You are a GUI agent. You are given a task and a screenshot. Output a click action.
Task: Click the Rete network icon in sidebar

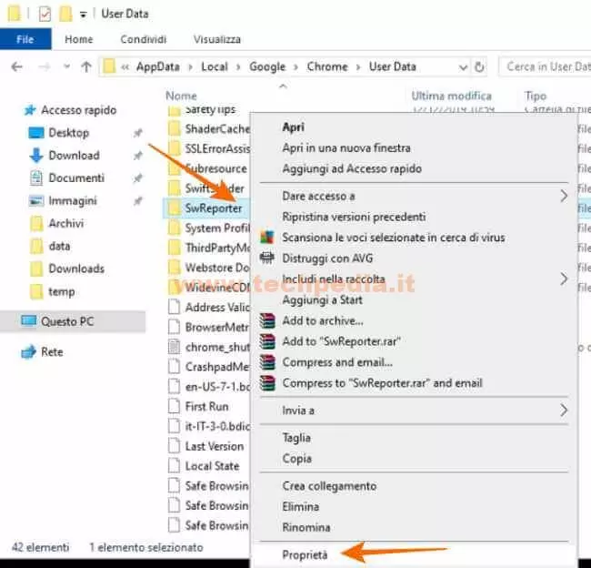(29, 352)
